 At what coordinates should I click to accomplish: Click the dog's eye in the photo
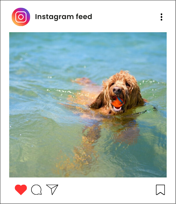click(127, 85)
